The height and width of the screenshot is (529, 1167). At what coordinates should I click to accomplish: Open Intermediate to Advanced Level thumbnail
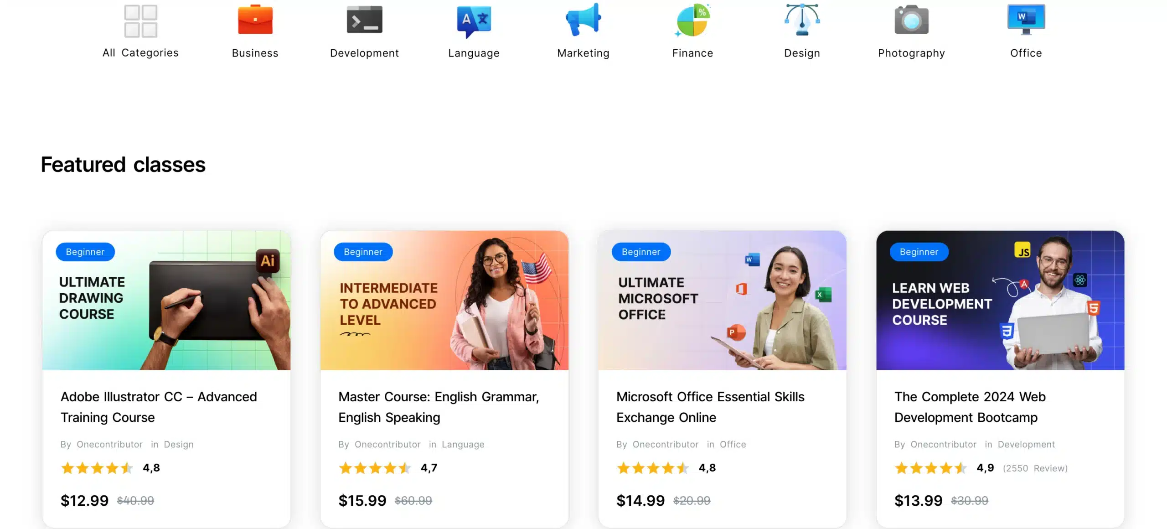point(444,300)
